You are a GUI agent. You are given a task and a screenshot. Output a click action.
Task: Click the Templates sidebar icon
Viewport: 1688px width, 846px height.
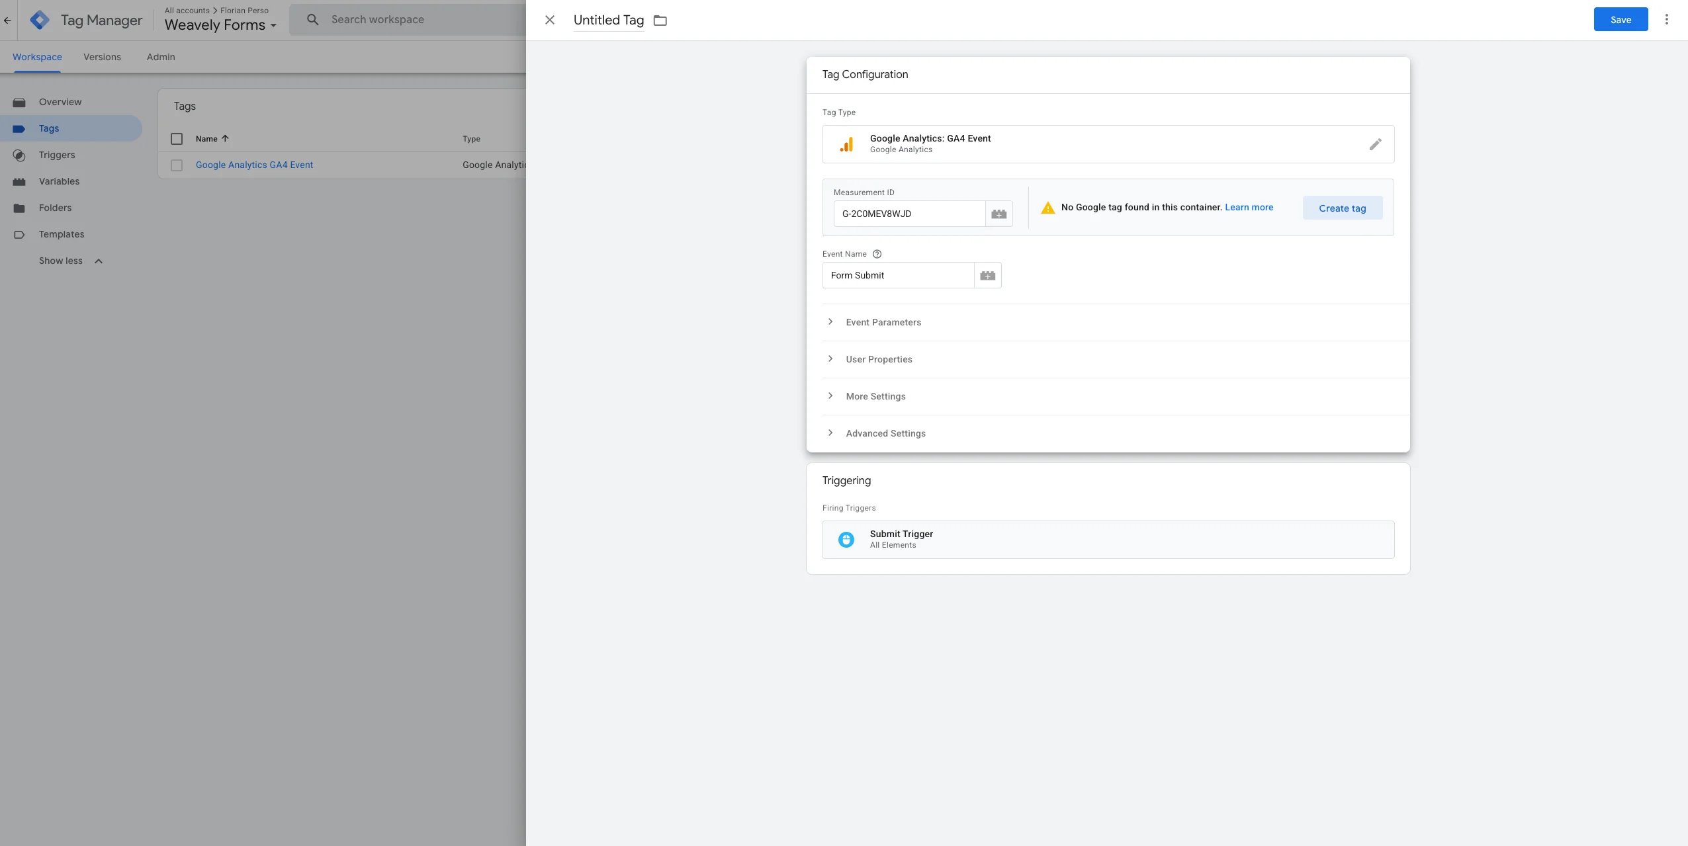point(19,234)
